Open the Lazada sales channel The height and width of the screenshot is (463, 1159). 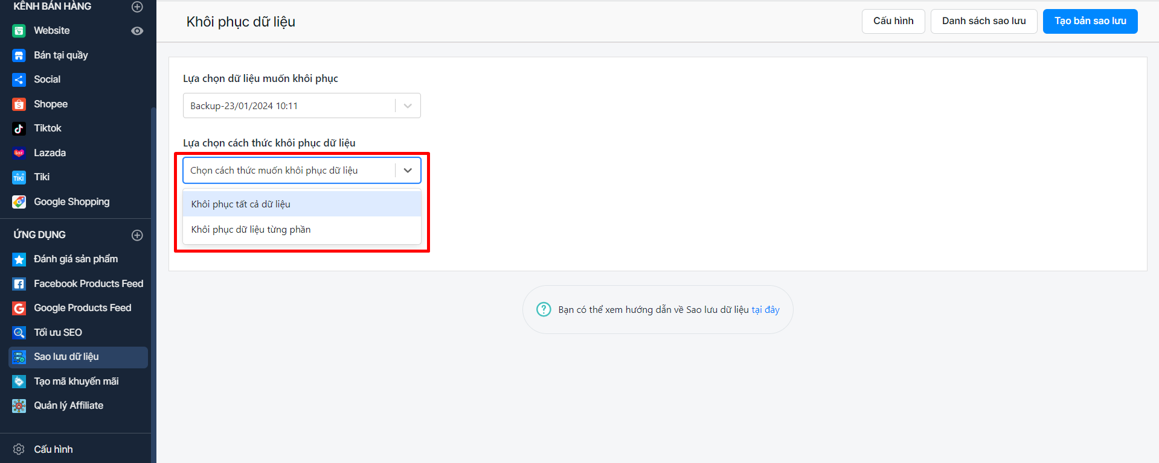tap(50, 153)
